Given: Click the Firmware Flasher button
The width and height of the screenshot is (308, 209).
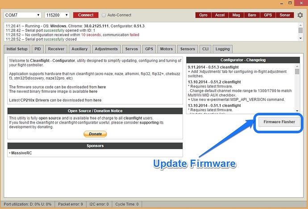Looking at the screenshot, I should click(279, 122).
